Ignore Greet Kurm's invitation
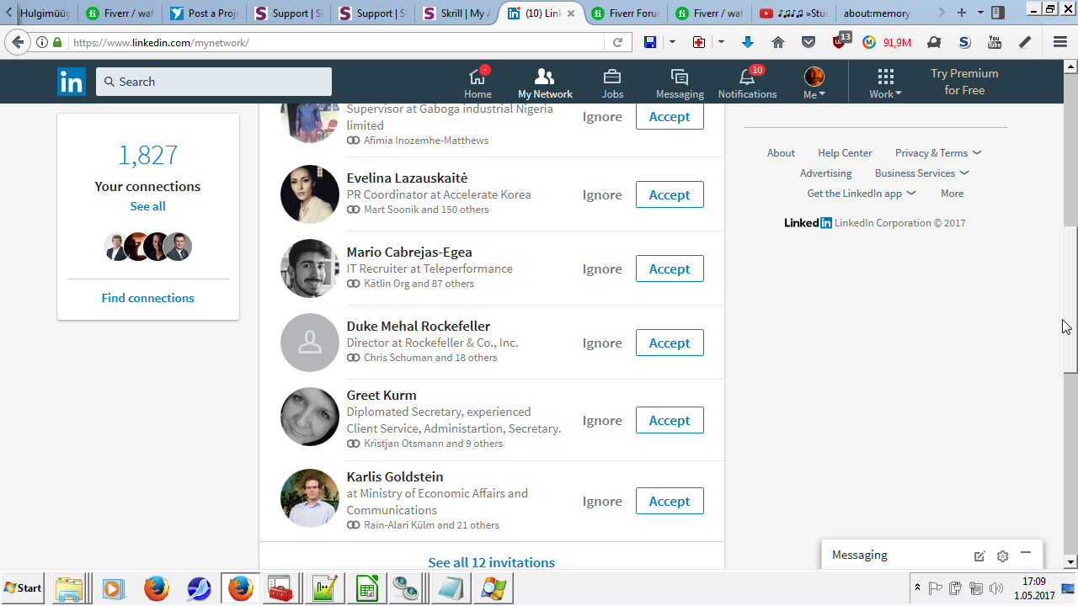 (x=602, y=420)
